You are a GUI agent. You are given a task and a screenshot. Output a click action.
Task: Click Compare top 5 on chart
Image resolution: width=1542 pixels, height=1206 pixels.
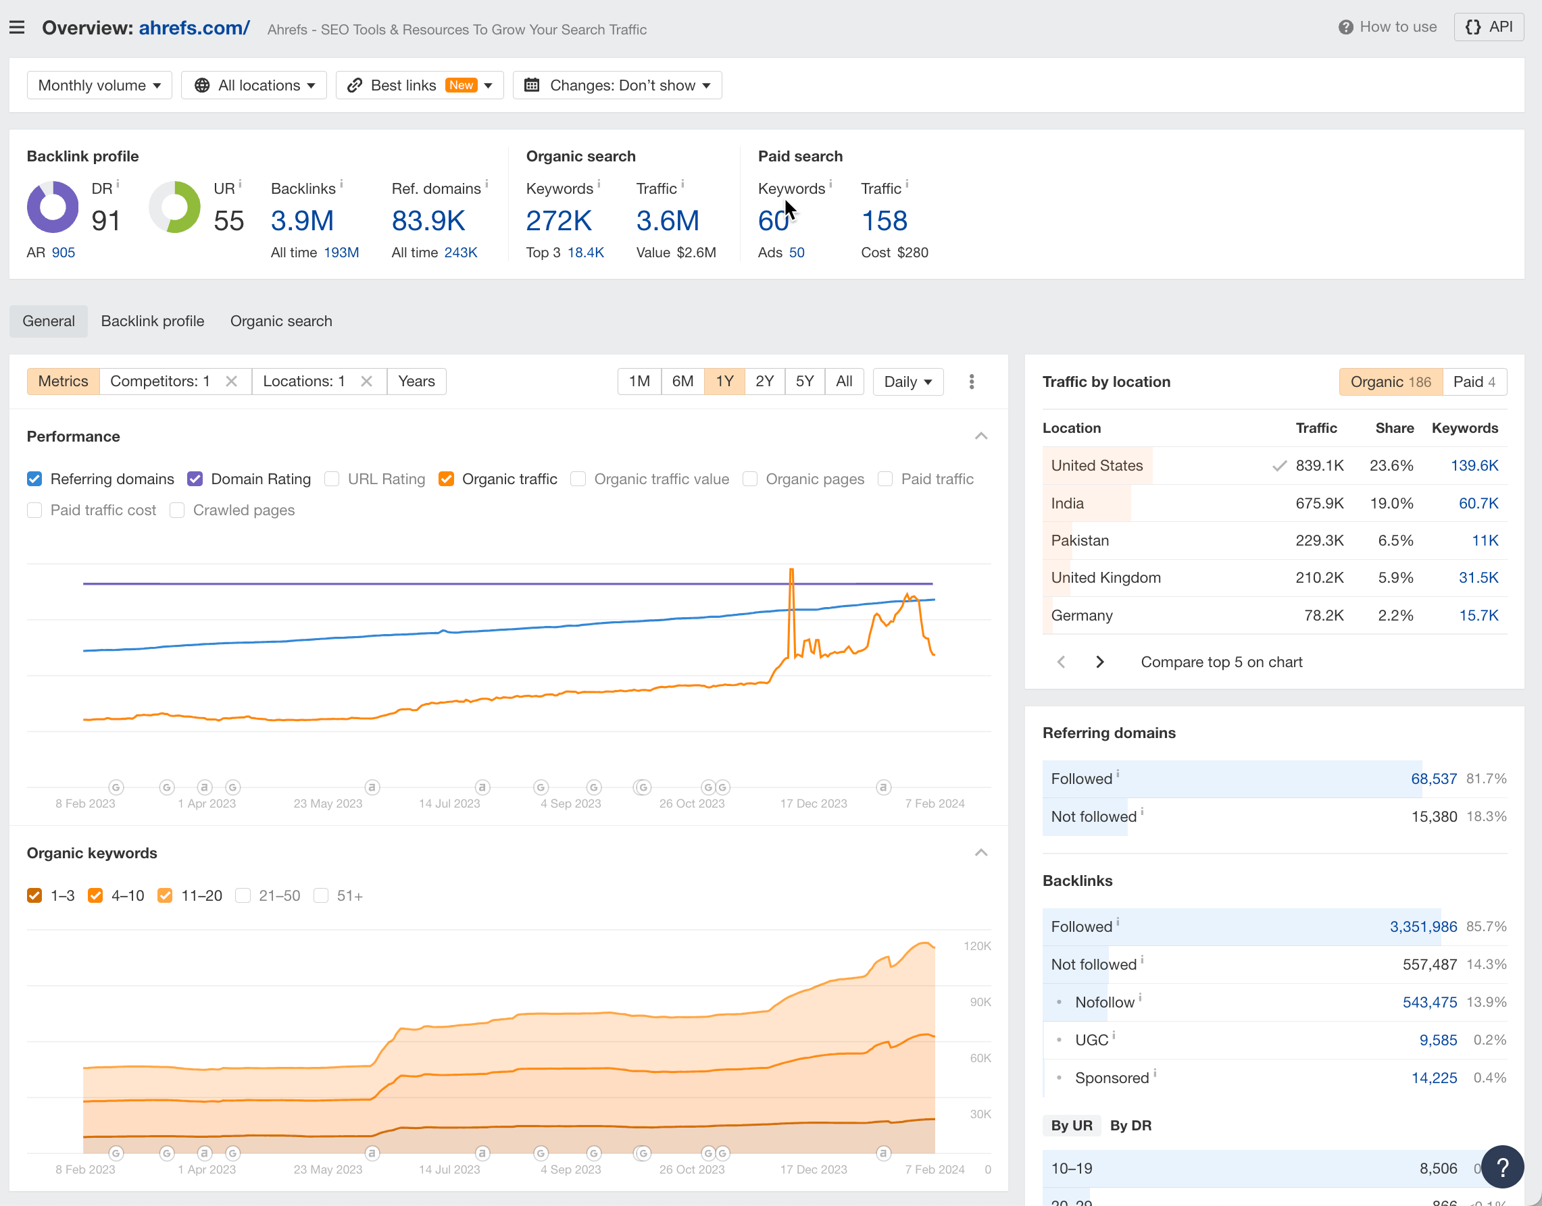coord(1220,662)
